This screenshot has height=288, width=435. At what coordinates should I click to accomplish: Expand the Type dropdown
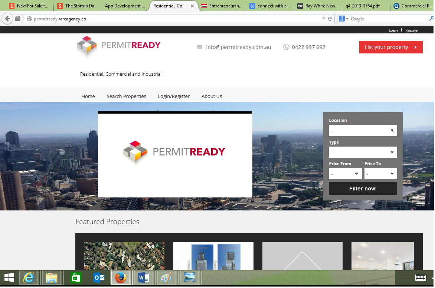point(363,152)
